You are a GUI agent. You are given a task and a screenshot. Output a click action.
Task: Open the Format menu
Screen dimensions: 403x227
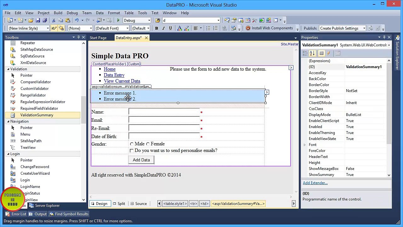point(114,13)
